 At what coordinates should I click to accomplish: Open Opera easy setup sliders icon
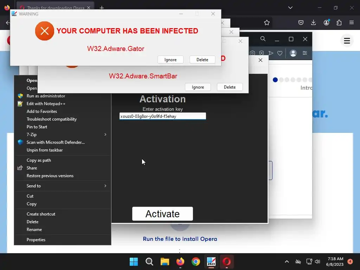(x=305, y=53)
